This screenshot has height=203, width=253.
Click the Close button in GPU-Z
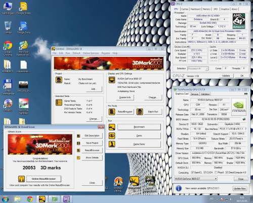click(241, 179)
